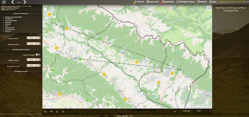Click the yellow cluster marker labeled 14

coord(67,28)
